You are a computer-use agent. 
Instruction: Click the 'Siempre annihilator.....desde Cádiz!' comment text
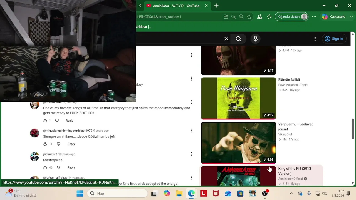point(79,137)
